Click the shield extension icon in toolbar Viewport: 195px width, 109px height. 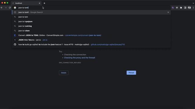click(x=177, y=8)
